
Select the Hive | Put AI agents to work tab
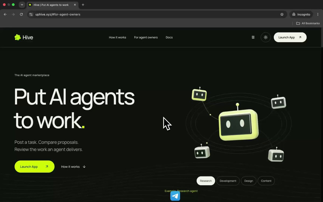52,5
